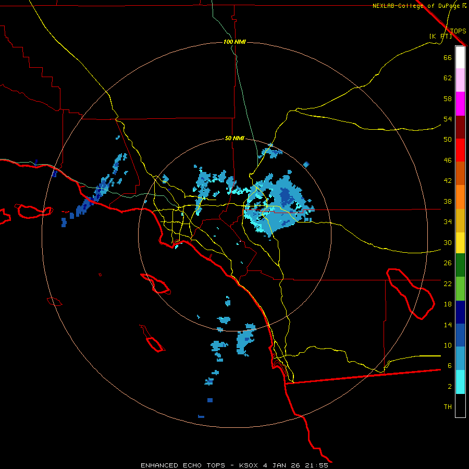Click the legend value 50
Viewport: 469px width, 469px height.
[x=448, y=140]
